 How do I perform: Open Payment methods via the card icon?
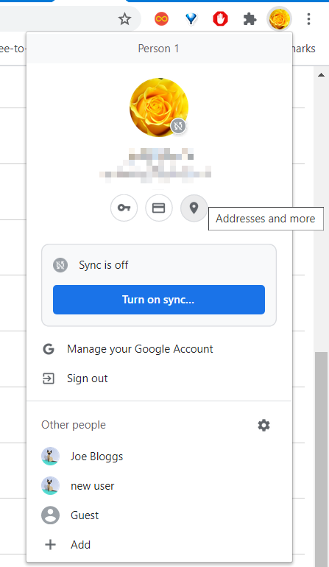tap(159, 208)
